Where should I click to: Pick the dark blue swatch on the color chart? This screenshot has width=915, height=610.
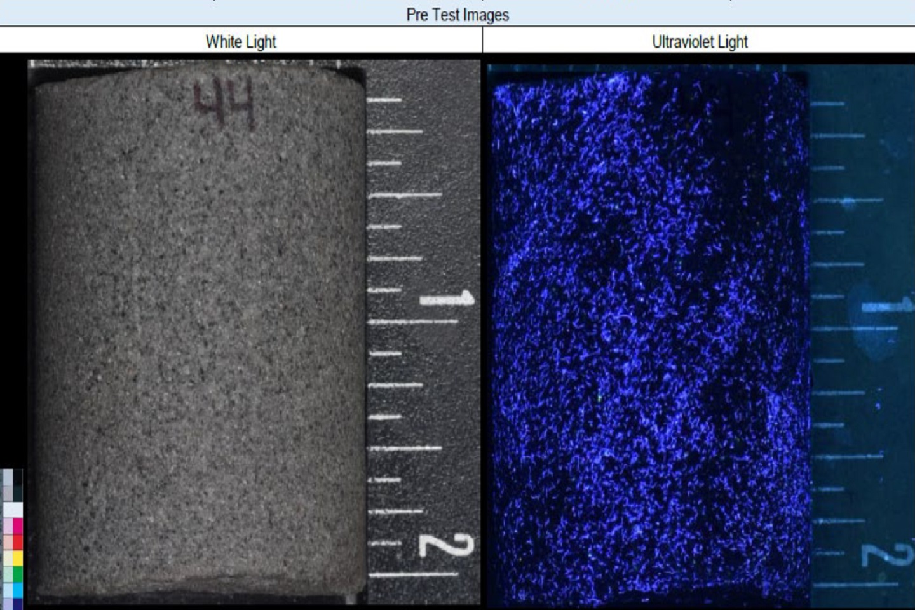click(x=17, y=604)
